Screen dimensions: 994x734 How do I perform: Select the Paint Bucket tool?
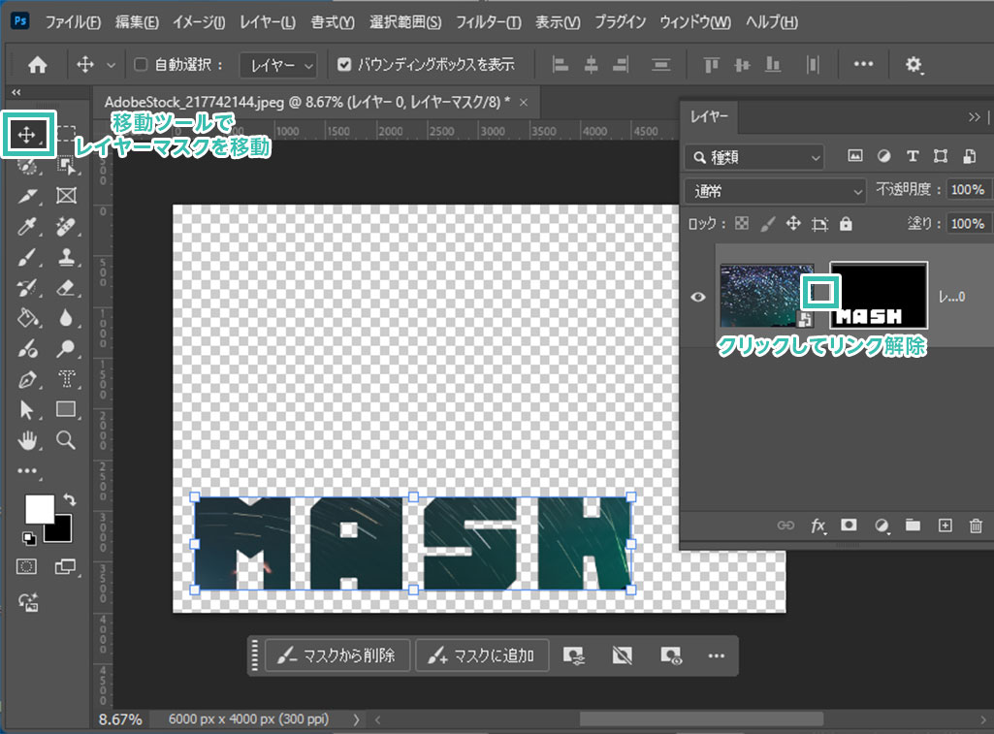click(26, 318)
